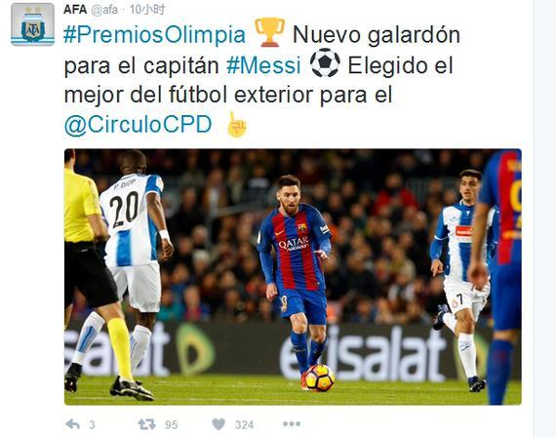
Task: Open the 10小时 timestamp link
Action: coord(147,10)
